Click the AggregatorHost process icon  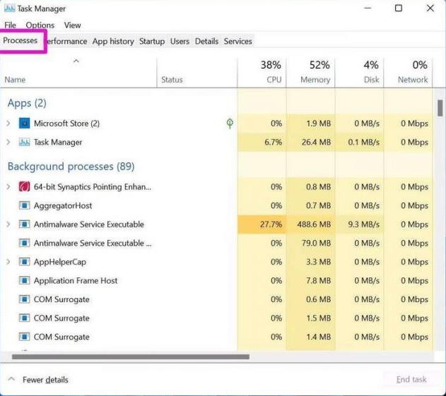pyautogui.click(x=24, y=205)
